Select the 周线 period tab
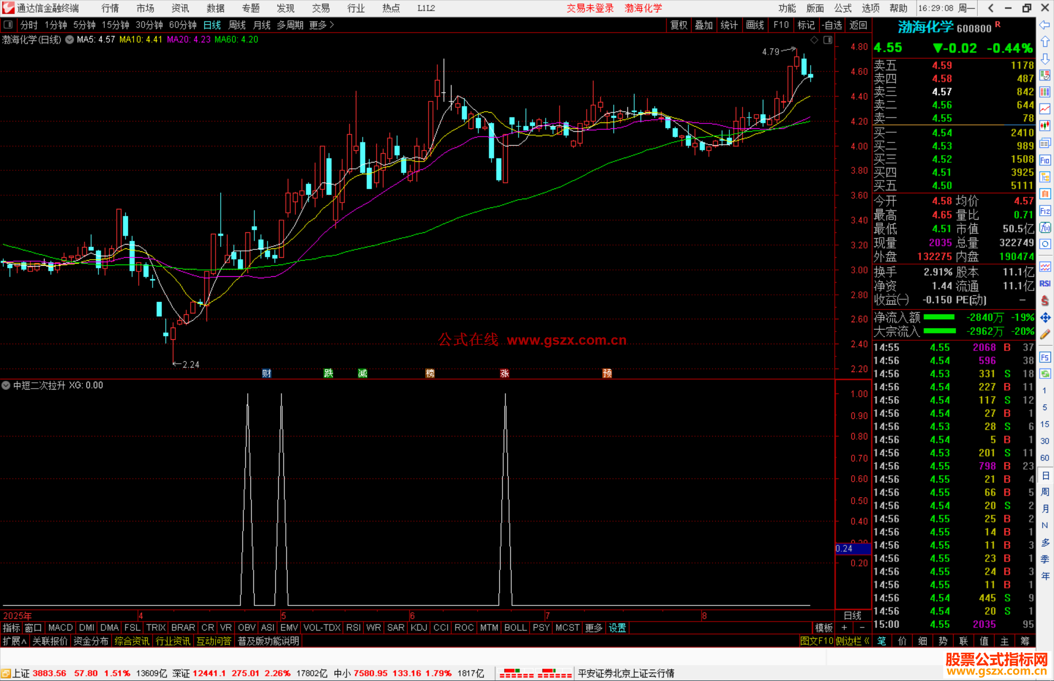The width and height of the screenshot is (1054, 681). [x=237, y=25]
